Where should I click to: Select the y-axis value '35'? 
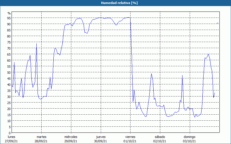click(9, 91)
